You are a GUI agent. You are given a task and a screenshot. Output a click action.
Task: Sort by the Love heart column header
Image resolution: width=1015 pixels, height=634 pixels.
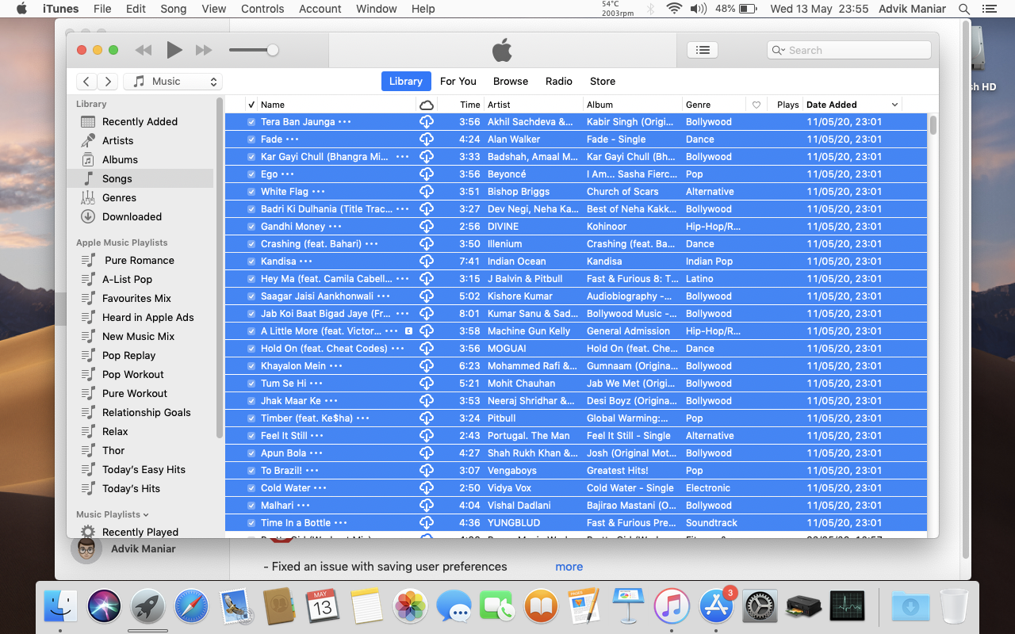pyautogui.click(x=756, y=105)
